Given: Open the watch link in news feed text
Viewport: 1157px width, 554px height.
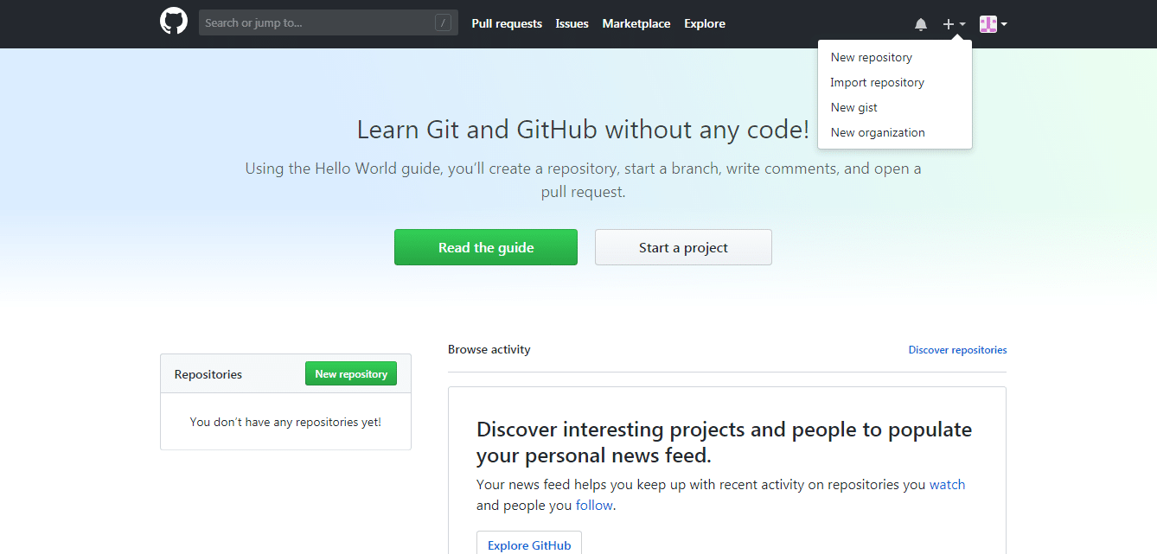Looking at the screenshot, I should 947,485.
